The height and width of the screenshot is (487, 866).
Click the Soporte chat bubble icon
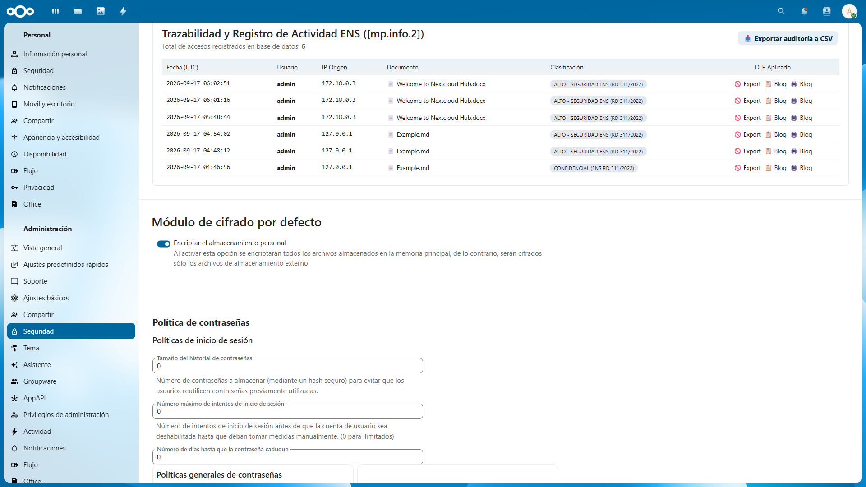pyautogui.click(x=14, y=281)
